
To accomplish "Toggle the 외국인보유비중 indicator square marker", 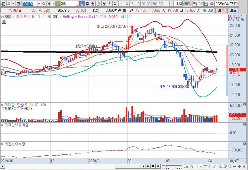I will (2, 125).
